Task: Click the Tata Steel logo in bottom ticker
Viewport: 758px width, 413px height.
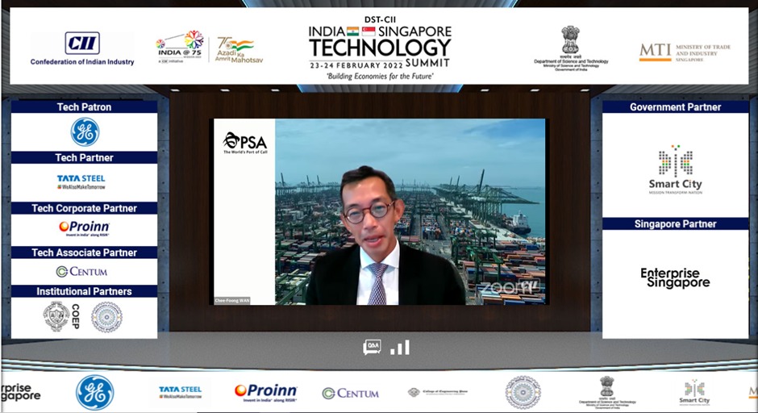Action: (x=181, y=392)
